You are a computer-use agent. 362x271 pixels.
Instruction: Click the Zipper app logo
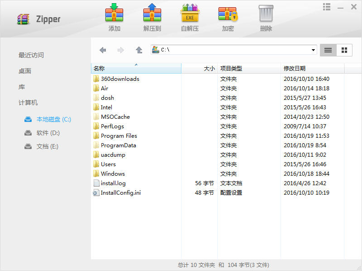(24, 19)
